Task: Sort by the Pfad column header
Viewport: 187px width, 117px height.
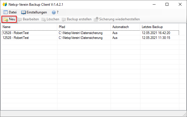Action: [84, 27]
